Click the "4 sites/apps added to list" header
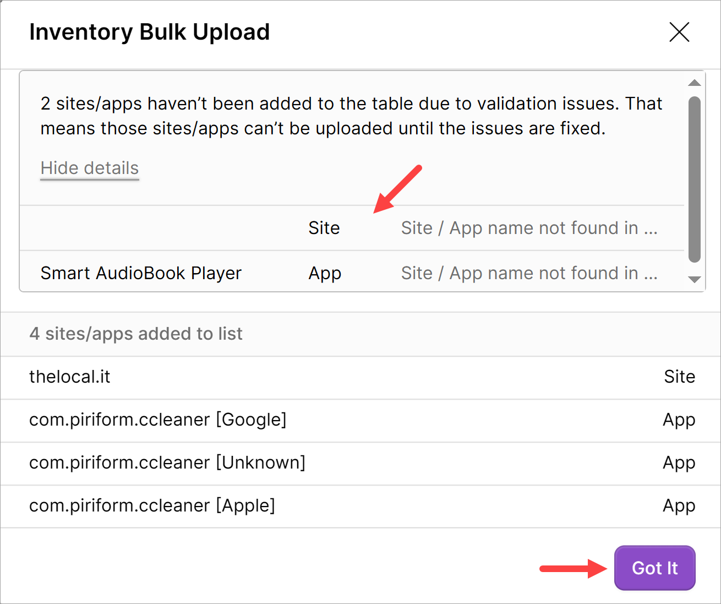The image size is (721, 604). 136,334
